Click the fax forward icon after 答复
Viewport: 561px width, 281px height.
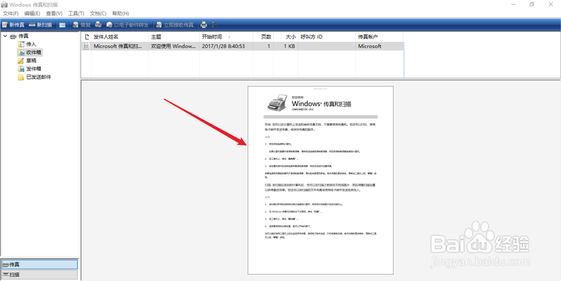click(98, 25)
